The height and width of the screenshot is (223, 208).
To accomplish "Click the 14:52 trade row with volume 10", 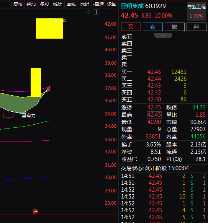I will click(163, 197).
